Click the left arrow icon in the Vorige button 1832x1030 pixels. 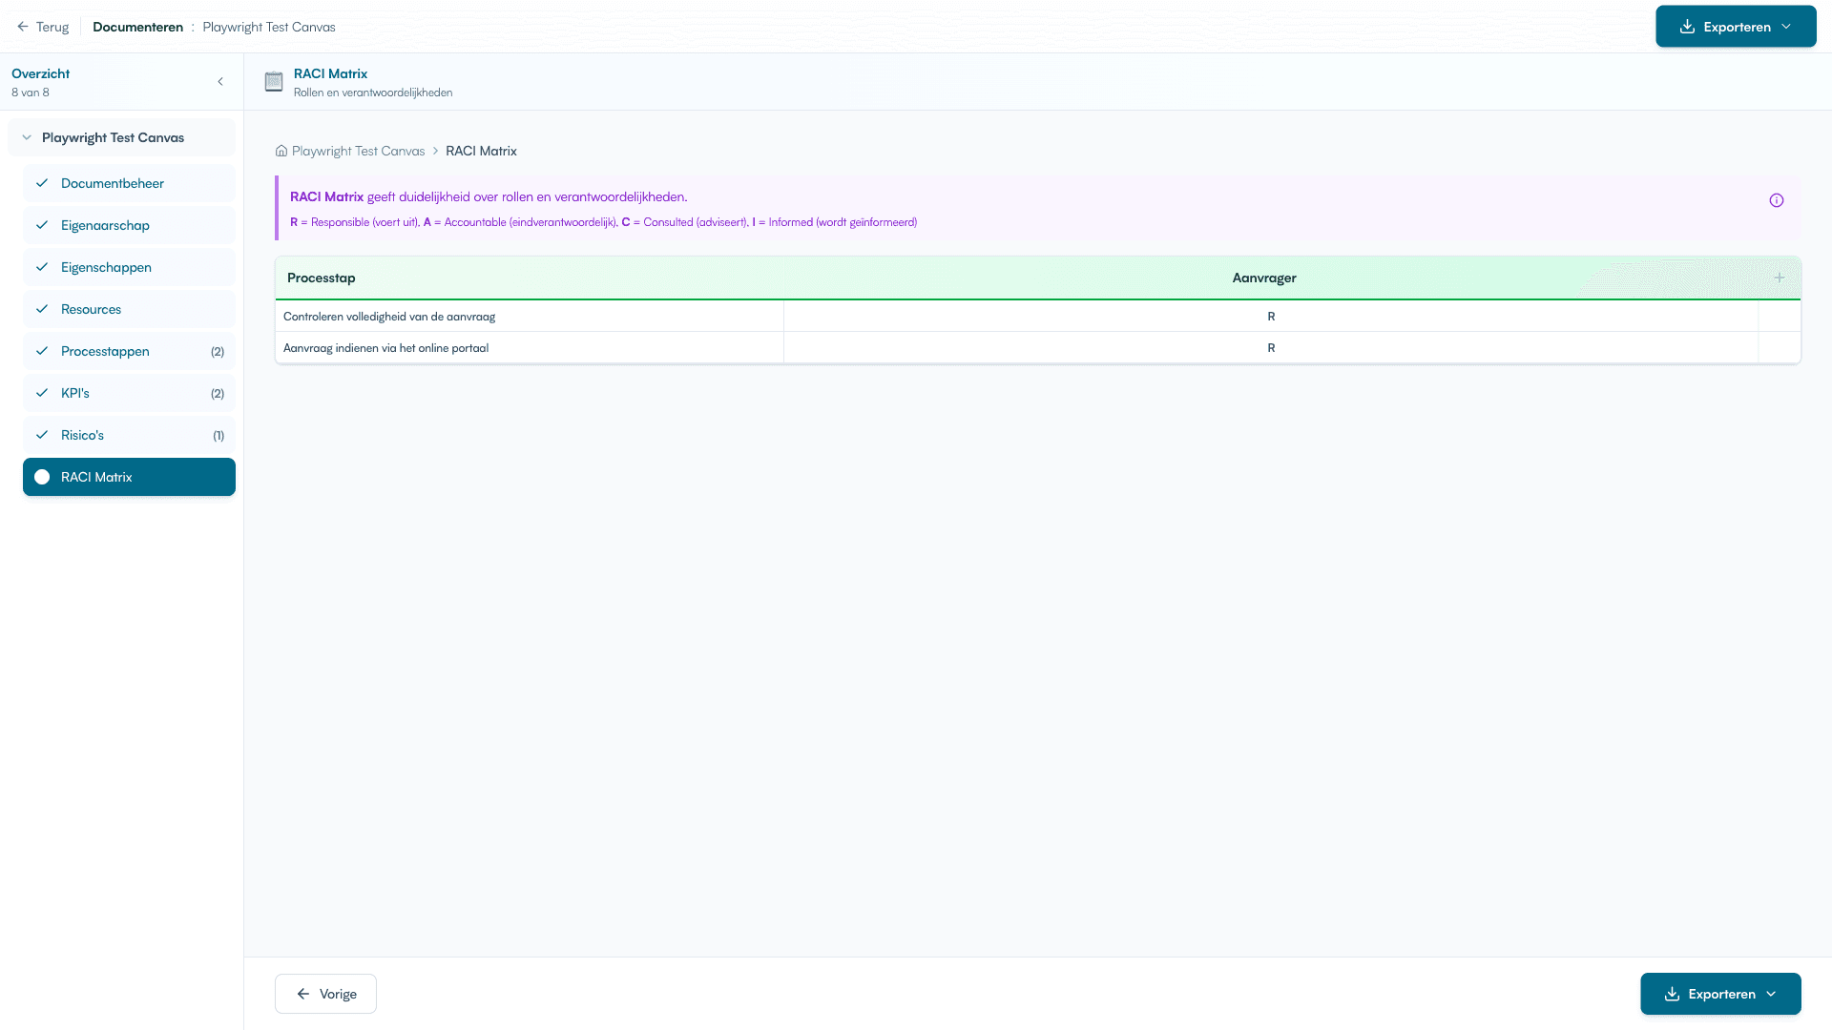click(x=303, y=994)
